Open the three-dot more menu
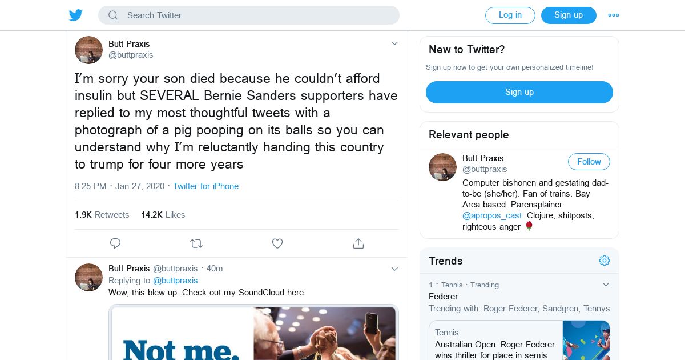The width and height of the screenshot is (685, 360). [614, 15]
